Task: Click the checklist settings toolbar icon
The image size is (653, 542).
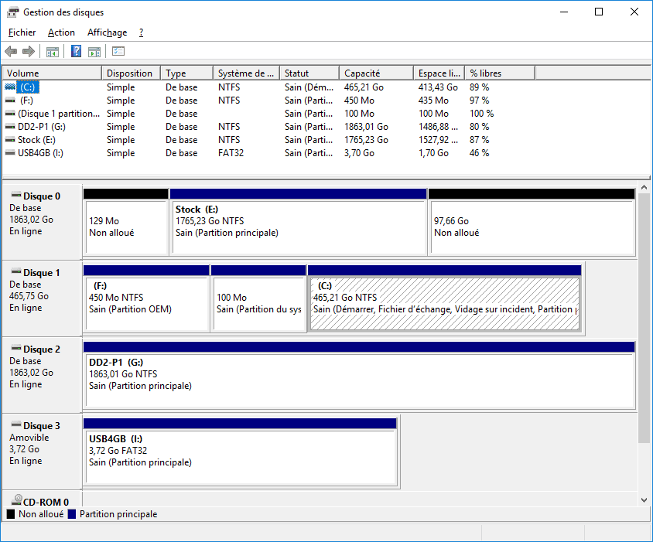Action: [118, 52]
